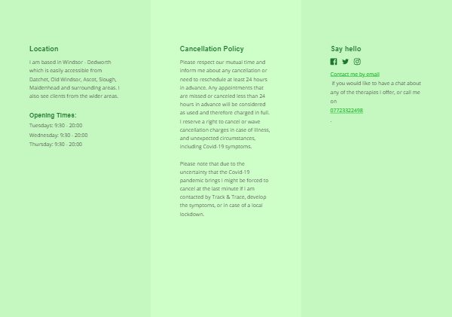Click the 'Say hello' heading
The image size is (452, 317).
pyautogui.click(x=346, y=49)
